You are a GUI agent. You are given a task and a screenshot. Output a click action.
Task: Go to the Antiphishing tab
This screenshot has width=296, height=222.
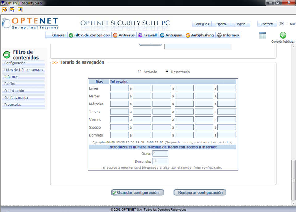point(200,35)
